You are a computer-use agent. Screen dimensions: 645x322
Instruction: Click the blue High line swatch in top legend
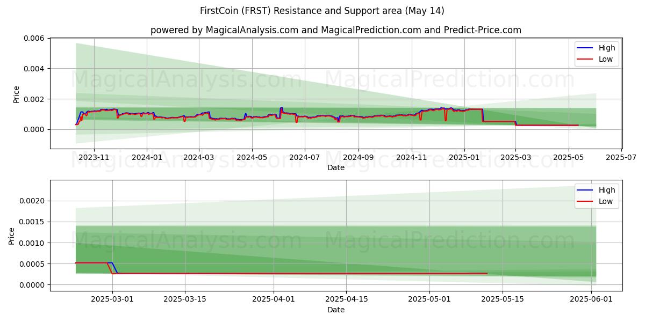click(x=586, y=48)
